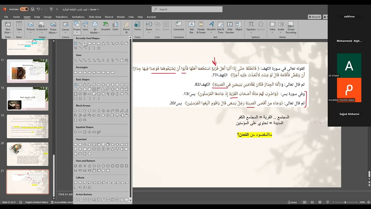Choose the right arrow under Block Arrows
This screenshot has width=371, height=209.
pos(75,111)
